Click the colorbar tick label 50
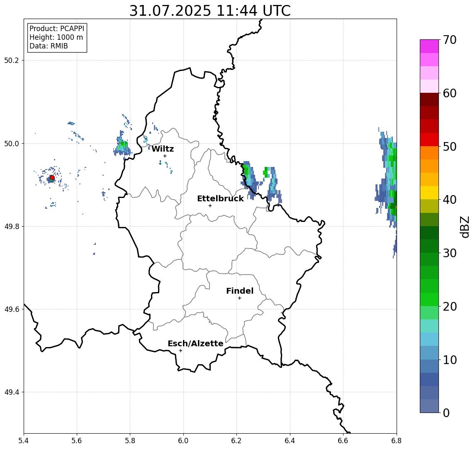 pyautogui.click(x=450, y=147)
